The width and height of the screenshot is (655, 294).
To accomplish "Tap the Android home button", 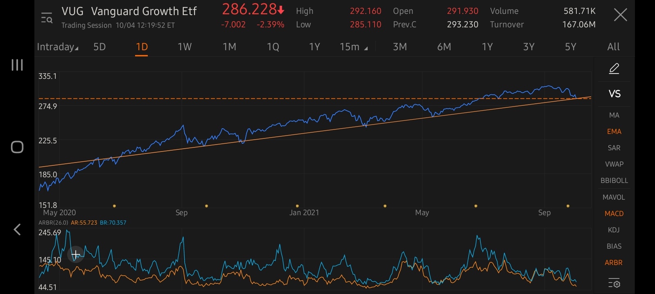I will pyautogui.click(x=17, y=147).
